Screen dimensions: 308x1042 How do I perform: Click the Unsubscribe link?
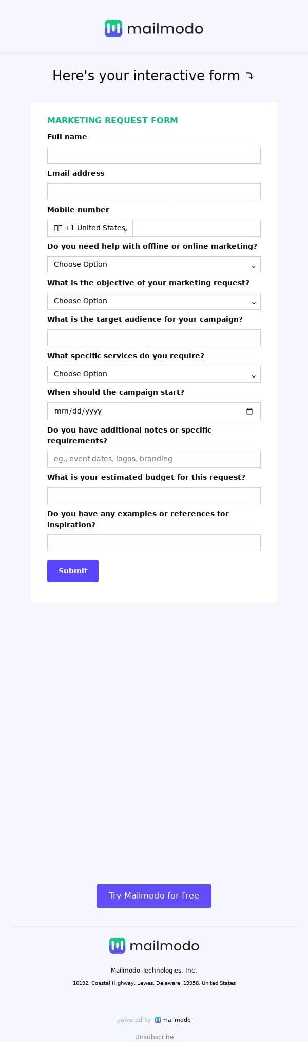point(154,1037)
